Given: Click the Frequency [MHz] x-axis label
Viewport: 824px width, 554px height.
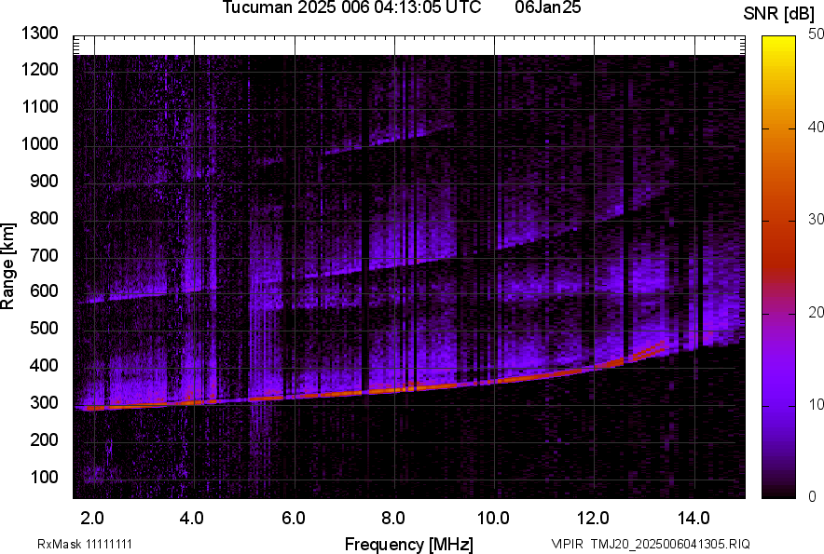Looking at the screenshot, I should coord(408,544).
